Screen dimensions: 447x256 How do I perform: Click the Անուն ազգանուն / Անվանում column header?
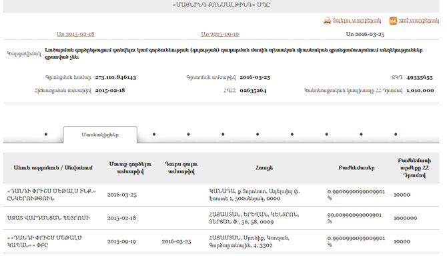click(53, 168)
